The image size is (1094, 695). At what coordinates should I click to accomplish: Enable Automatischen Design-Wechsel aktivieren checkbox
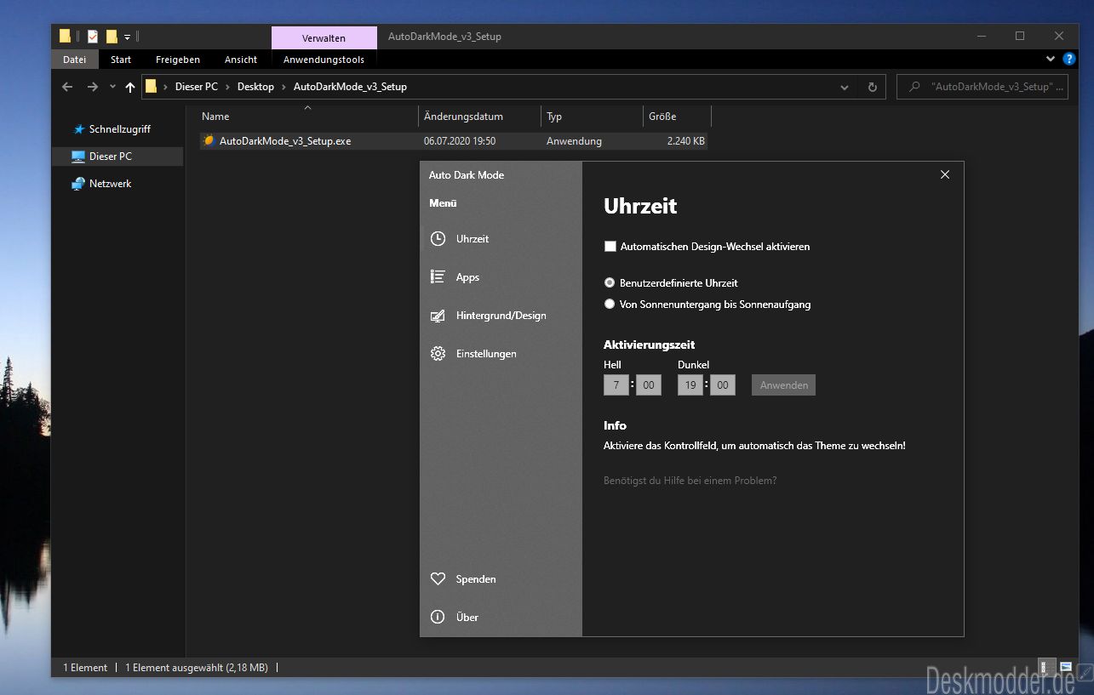tap(610, 247)
